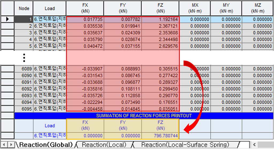Click the MX (kN·m) column header
The height and width of the screenshot is (149, 274).
point(195,8)
